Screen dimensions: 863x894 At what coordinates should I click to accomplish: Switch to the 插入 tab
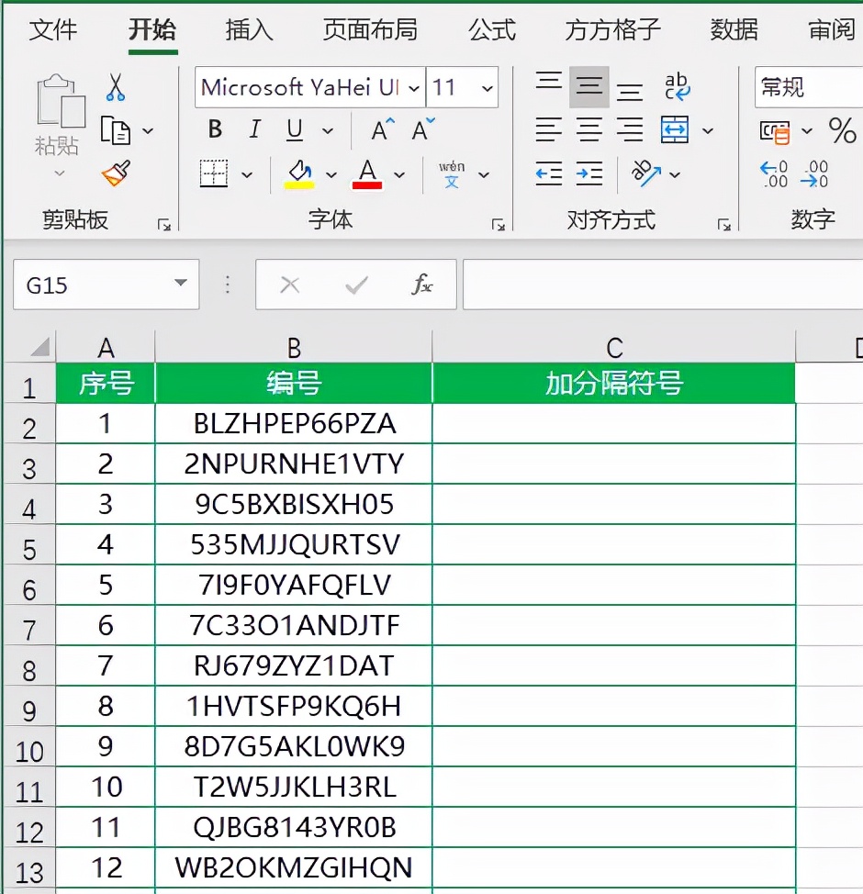250,29
